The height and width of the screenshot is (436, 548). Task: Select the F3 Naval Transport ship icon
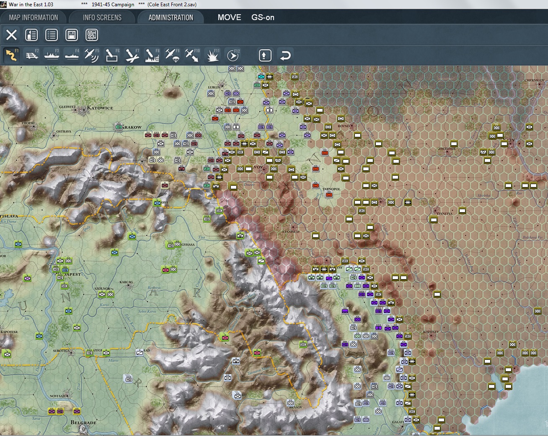pyautogui.click(x=52, y=55)
